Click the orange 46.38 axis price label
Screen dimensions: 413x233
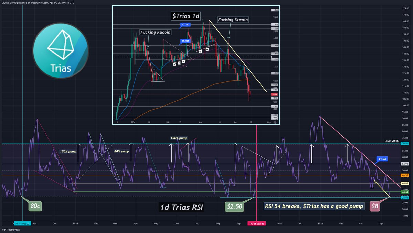tap(405, 175)
